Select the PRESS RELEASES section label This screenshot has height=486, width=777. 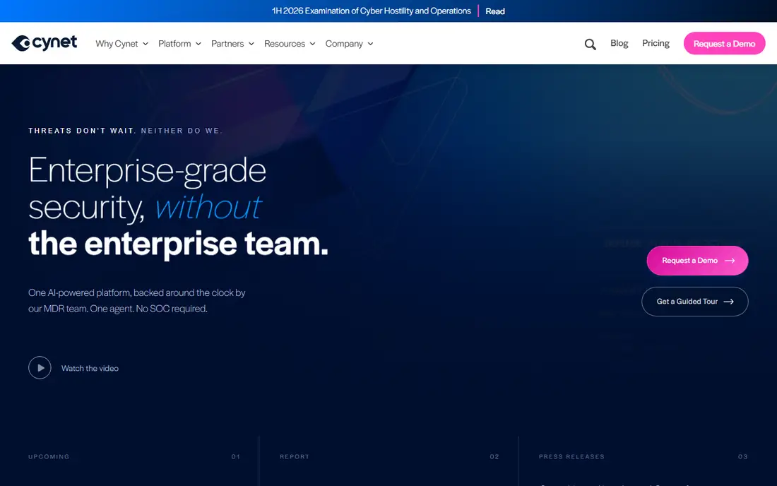click(x=571, y=457)
